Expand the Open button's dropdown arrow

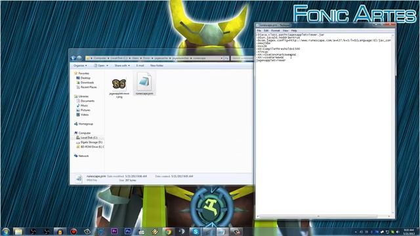(x=108, y=66)
